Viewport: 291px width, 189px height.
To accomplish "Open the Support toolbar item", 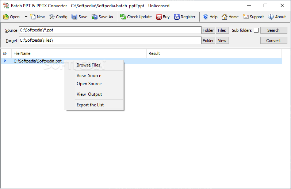I will click(x=253, y=17).
